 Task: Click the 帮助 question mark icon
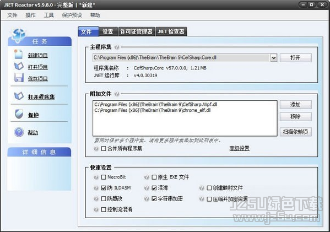[19, 132]
